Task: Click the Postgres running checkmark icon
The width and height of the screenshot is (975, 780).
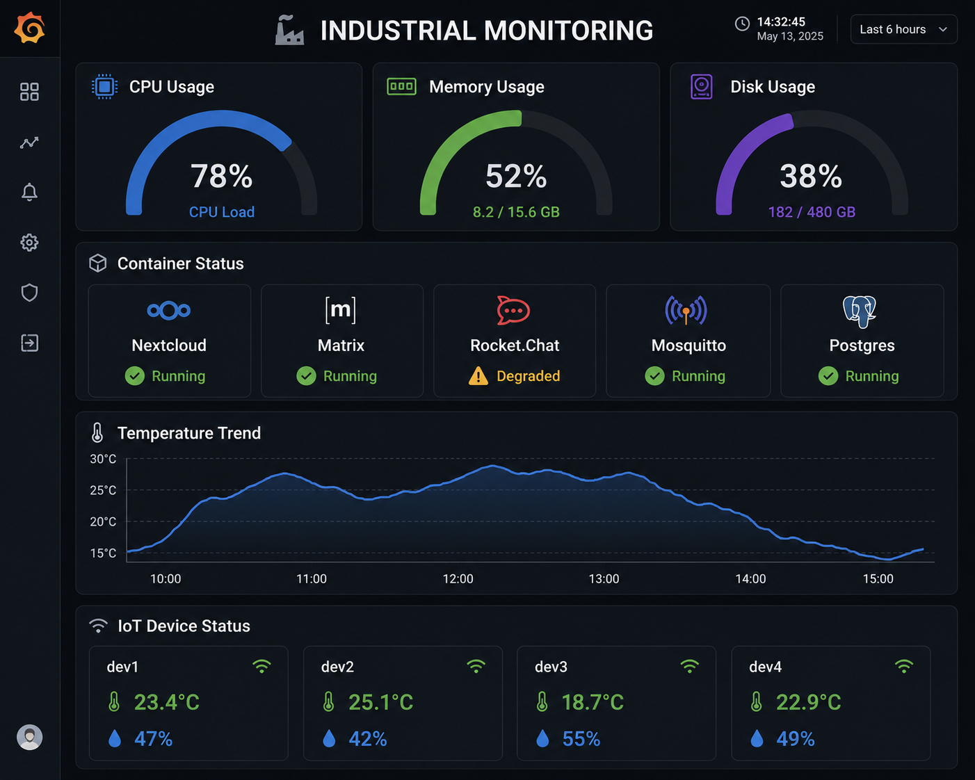Action: click(828, 376)
